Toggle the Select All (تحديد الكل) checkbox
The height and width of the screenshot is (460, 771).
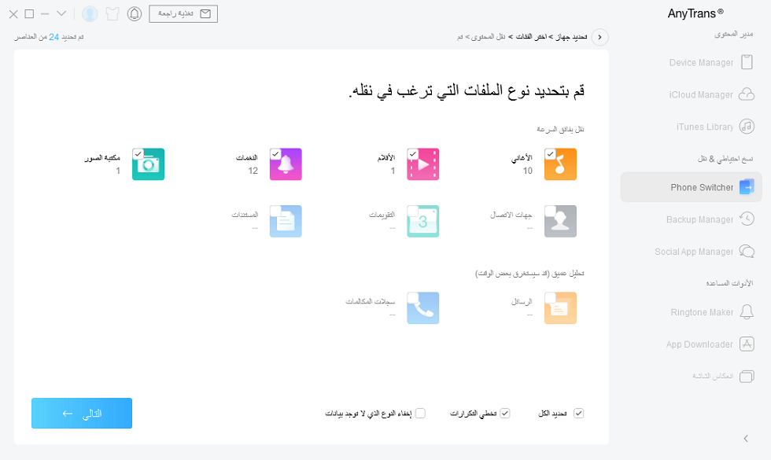click(579, 414)
